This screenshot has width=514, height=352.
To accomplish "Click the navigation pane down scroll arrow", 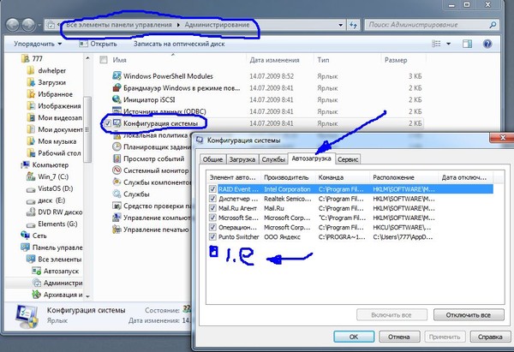I will (87, 296).
